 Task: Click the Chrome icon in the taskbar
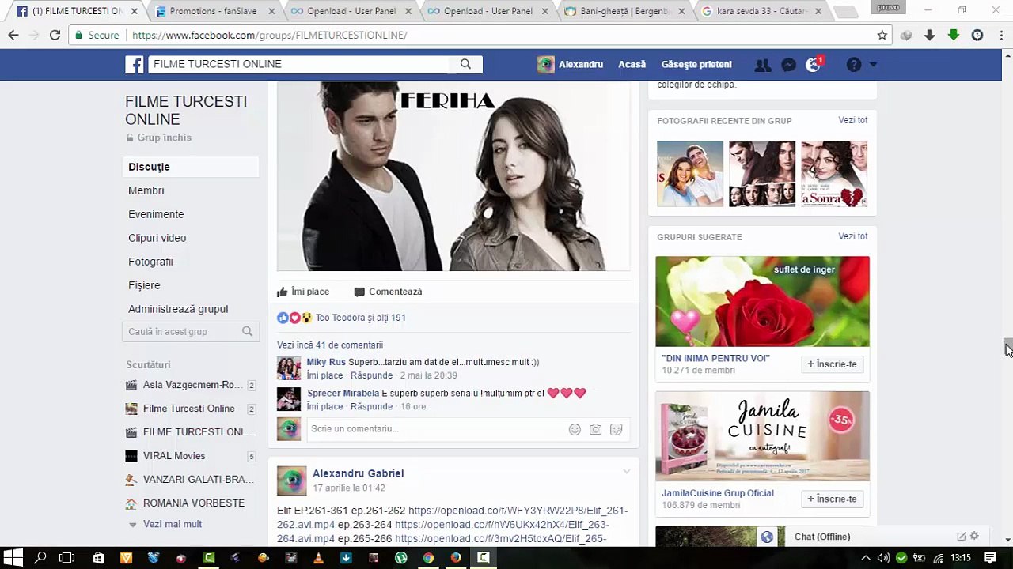click(428, 557)
